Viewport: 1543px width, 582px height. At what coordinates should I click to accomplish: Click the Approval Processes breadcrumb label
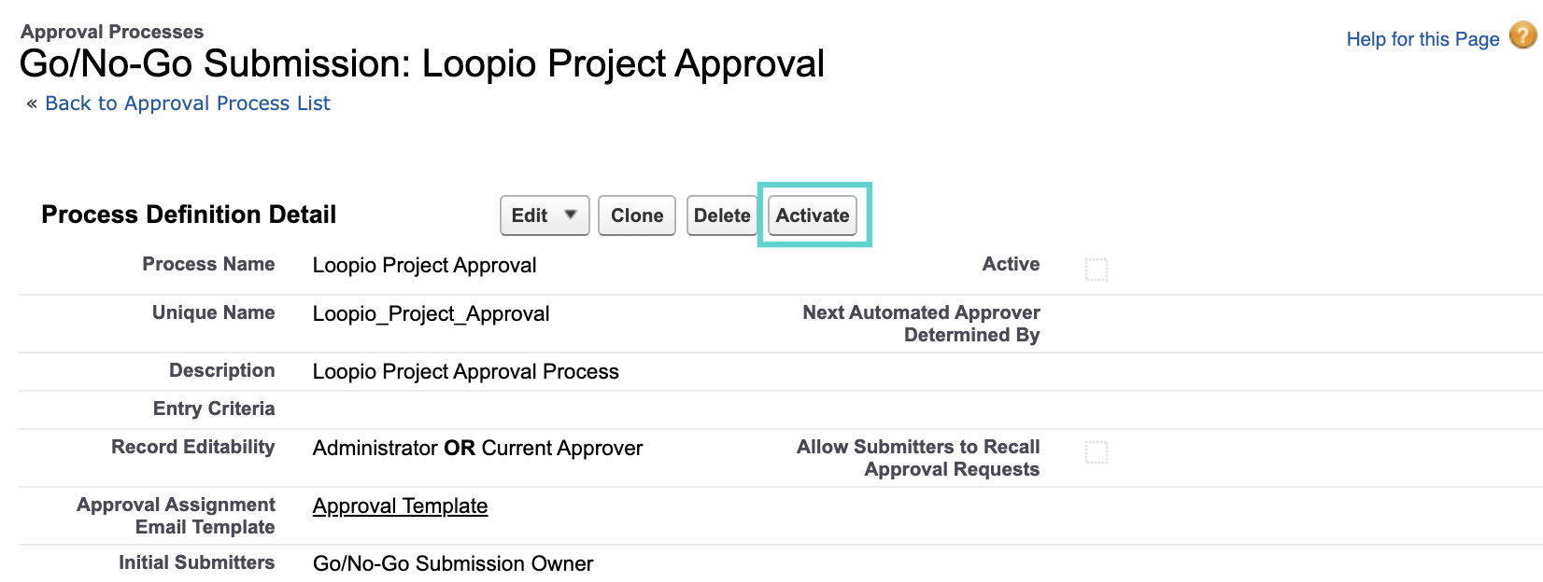tap(113, 30)
